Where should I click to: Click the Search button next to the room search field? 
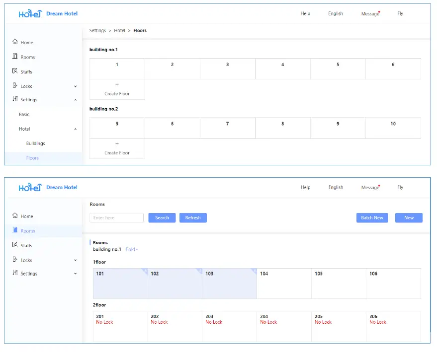click(x=162, y=217)
